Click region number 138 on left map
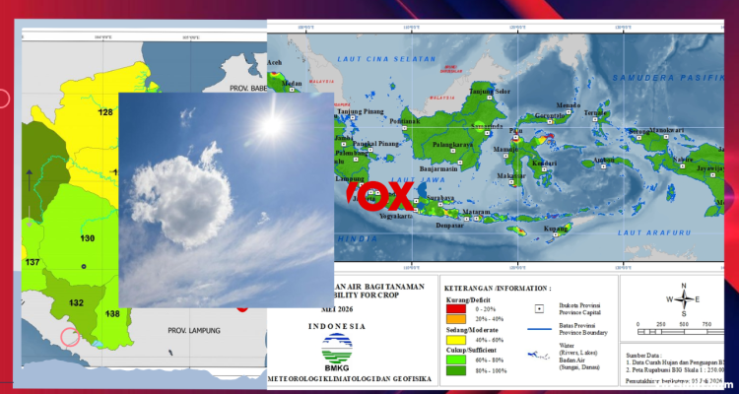The image size is (739, 394). [112, 314]
